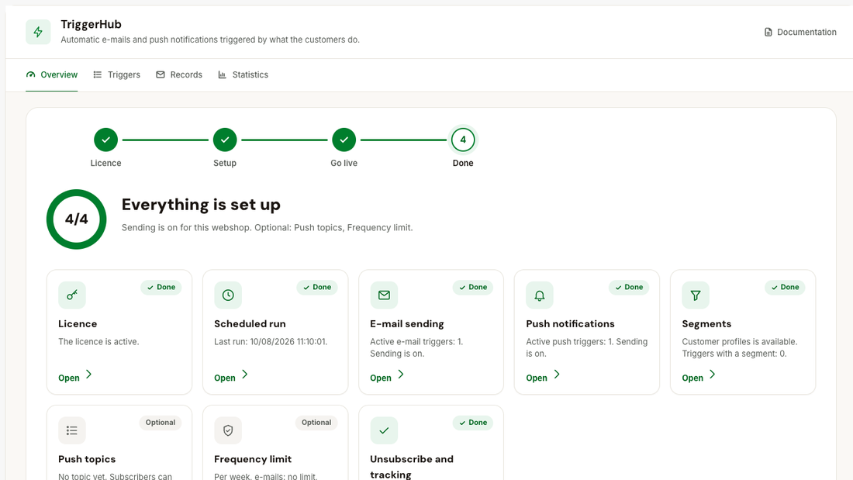Click the Push topics card title
This screenshot has width=853, height=480.
[x=87, y=459]
